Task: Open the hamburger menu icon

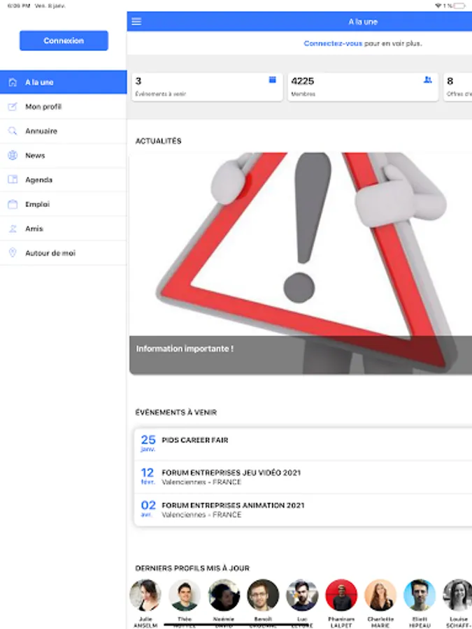Action: pyautogui.click(x=136, y=22)
